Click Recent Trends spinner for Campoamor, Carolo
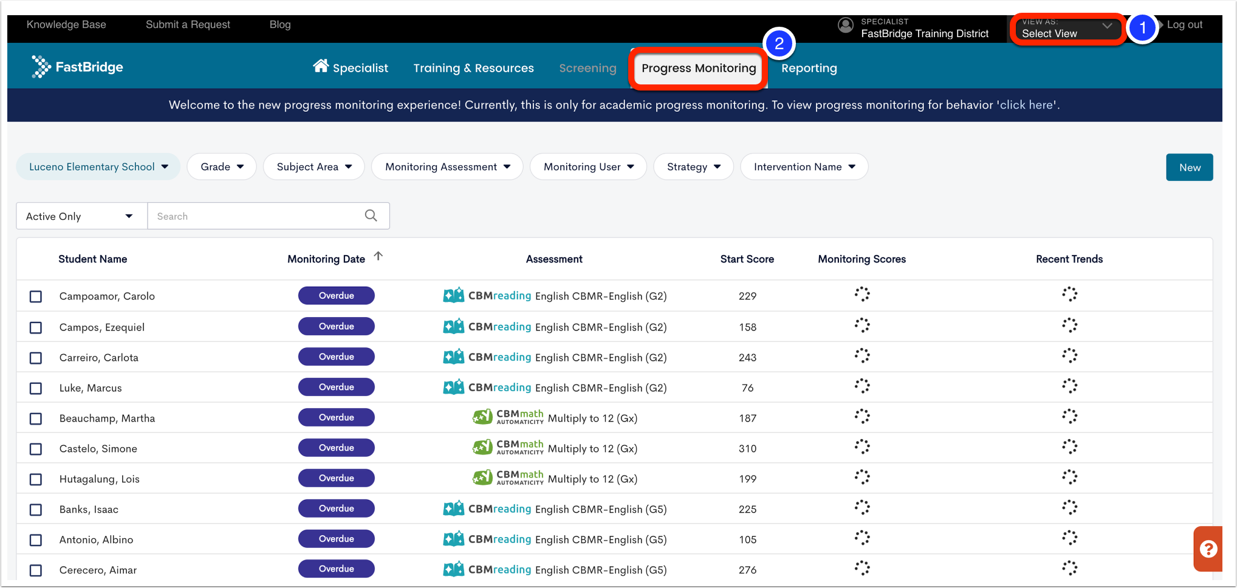Viewport: 1237px width, 588px height. 1069,295
